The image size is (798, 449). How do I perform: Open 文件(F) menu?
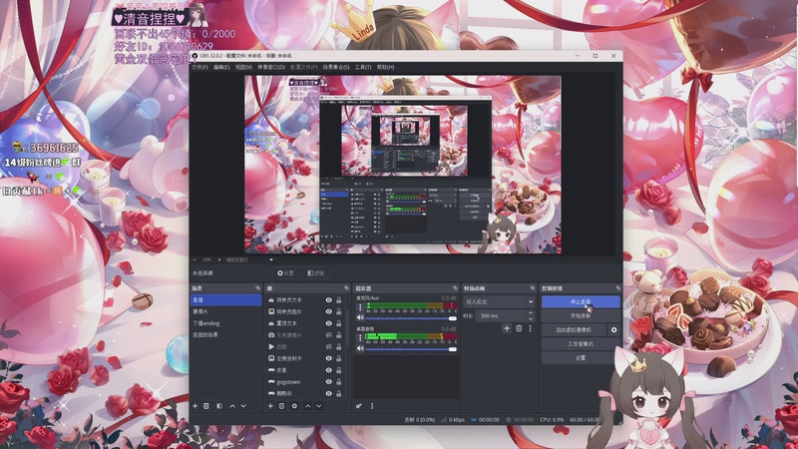[199, 67]
